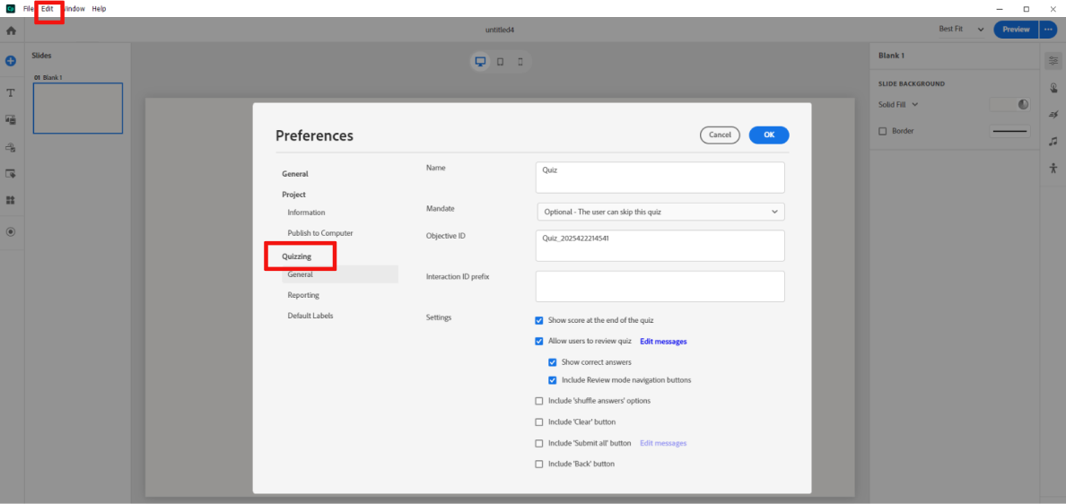This screenshot has width=1066, height=504.
Task: Uncheck 'Include Review mode navigation buttons'
Action: point(553,380)
